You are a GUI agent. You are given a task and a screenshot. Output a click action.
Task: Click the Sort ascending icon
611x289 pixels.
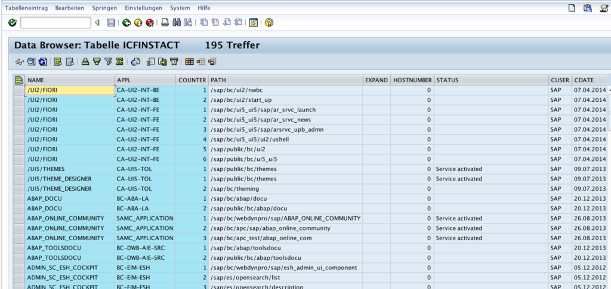pyautogui.click(x=85, y=61)
